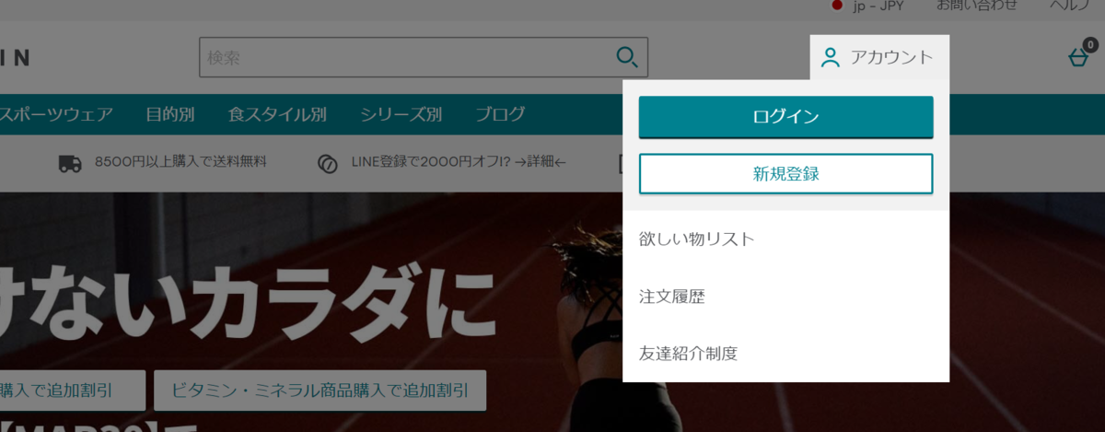Click the red Japan flag icon

[838, 6]
